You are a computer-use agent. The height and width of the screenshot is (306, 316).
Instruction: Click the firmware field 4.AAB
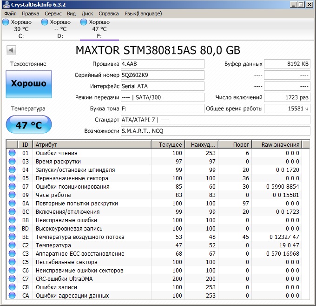pos(162,64)
